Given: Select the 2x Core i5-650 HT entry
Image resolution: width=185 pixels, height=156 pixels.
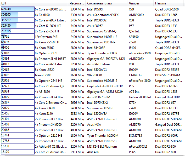Looking at the screenshot, I should pos(47,31).
